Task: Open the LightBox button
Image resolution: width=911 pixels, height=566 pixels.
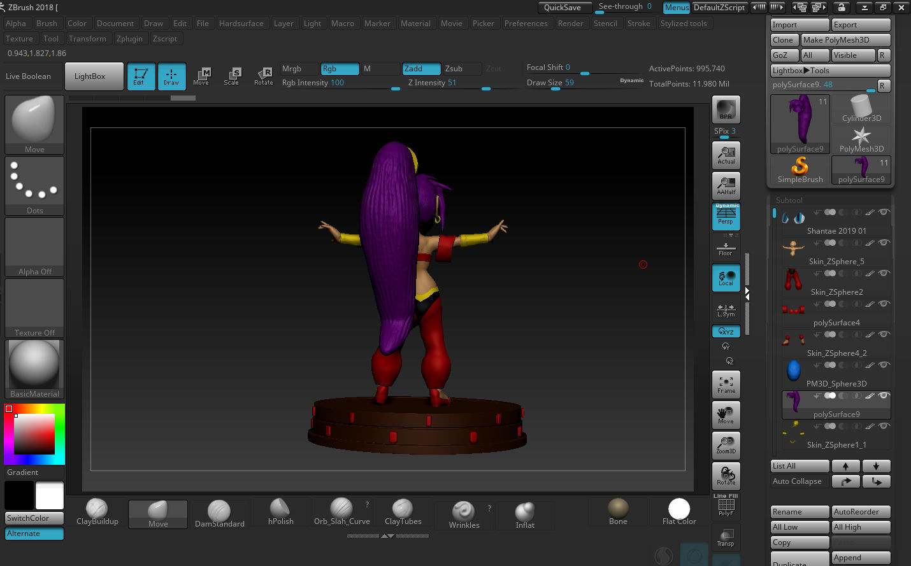Action: click(94, 76)
